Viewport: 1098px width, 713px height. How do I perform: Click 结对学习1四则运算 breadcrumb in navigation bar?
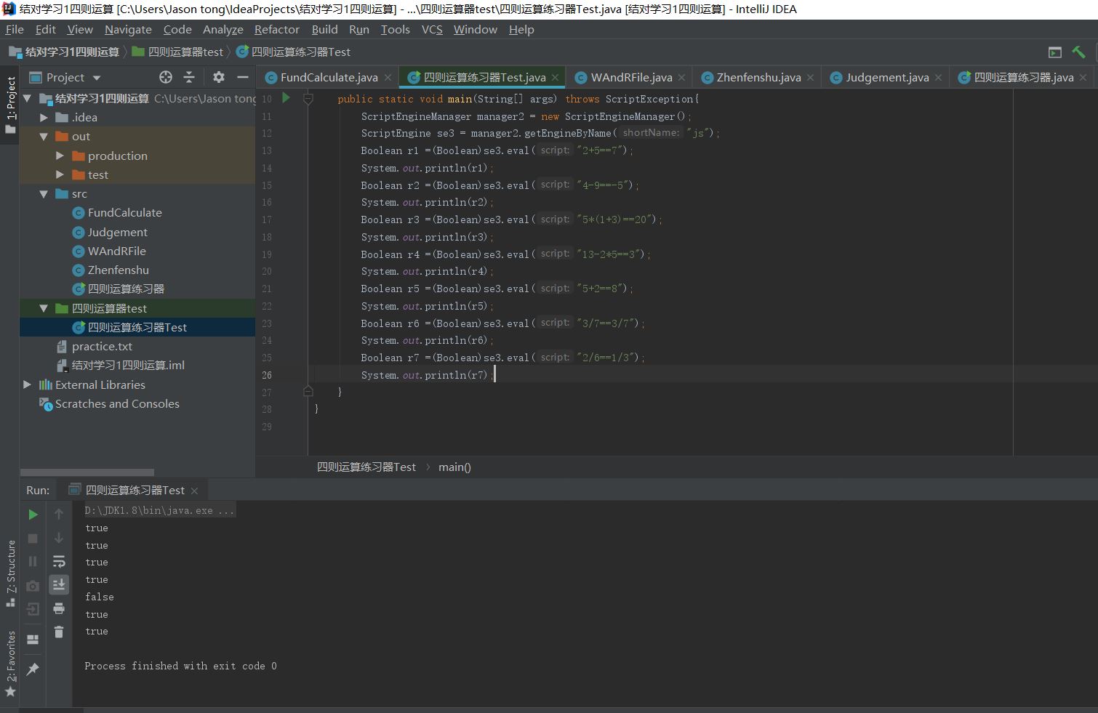[x=72, y=52]
